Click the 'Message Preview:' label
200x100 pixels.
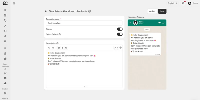pos(136,17)
